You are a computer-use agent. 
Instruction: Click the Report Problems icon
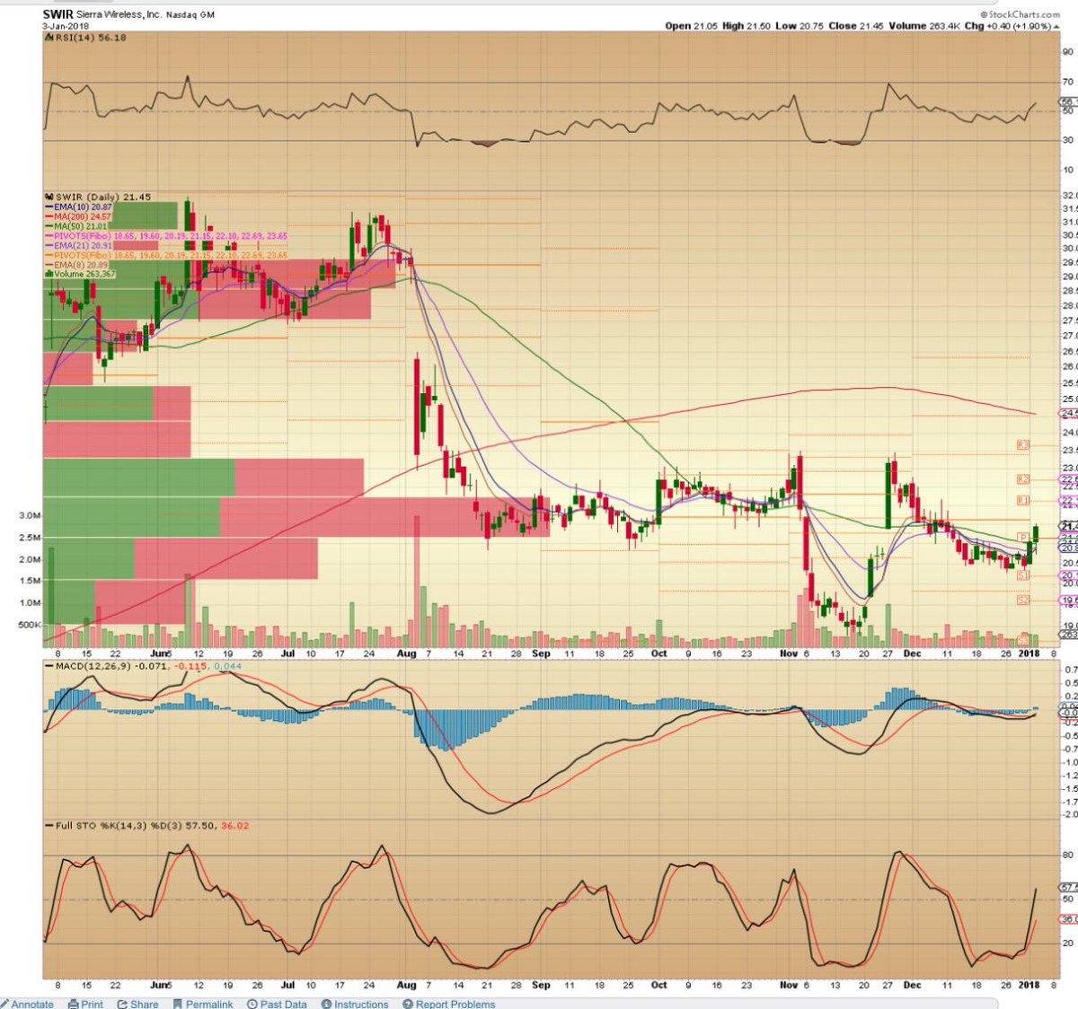[x=408, y=1004]
